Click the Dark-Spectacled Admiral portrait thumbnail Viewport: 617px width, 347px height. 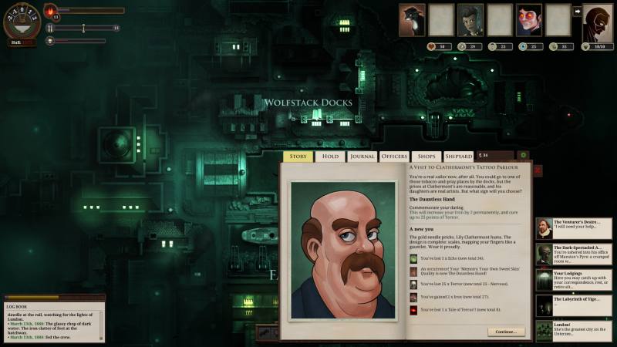pyautogui.click(x=545, y=254)
